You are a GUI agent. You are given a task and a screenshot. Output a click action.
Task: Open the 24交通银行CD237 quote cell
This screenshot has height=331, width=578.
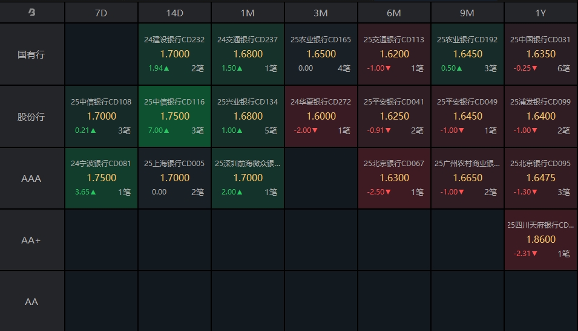(x=248, y=54)
